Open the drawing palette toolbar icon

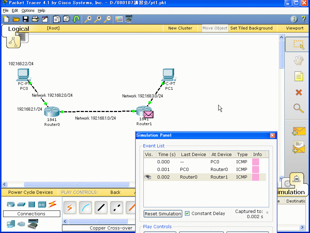point(119,19)
